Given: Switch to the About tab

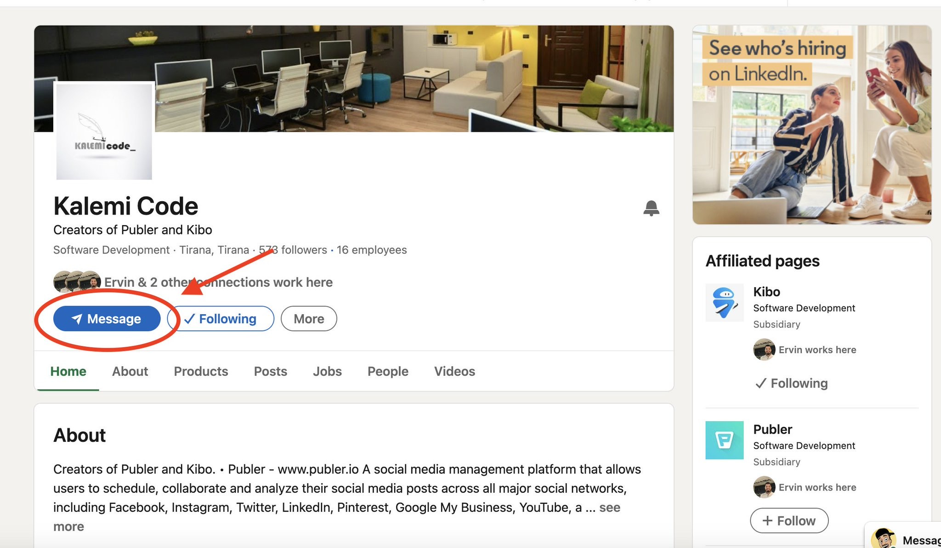Looking at the screenshot, I should coord(130,371).
